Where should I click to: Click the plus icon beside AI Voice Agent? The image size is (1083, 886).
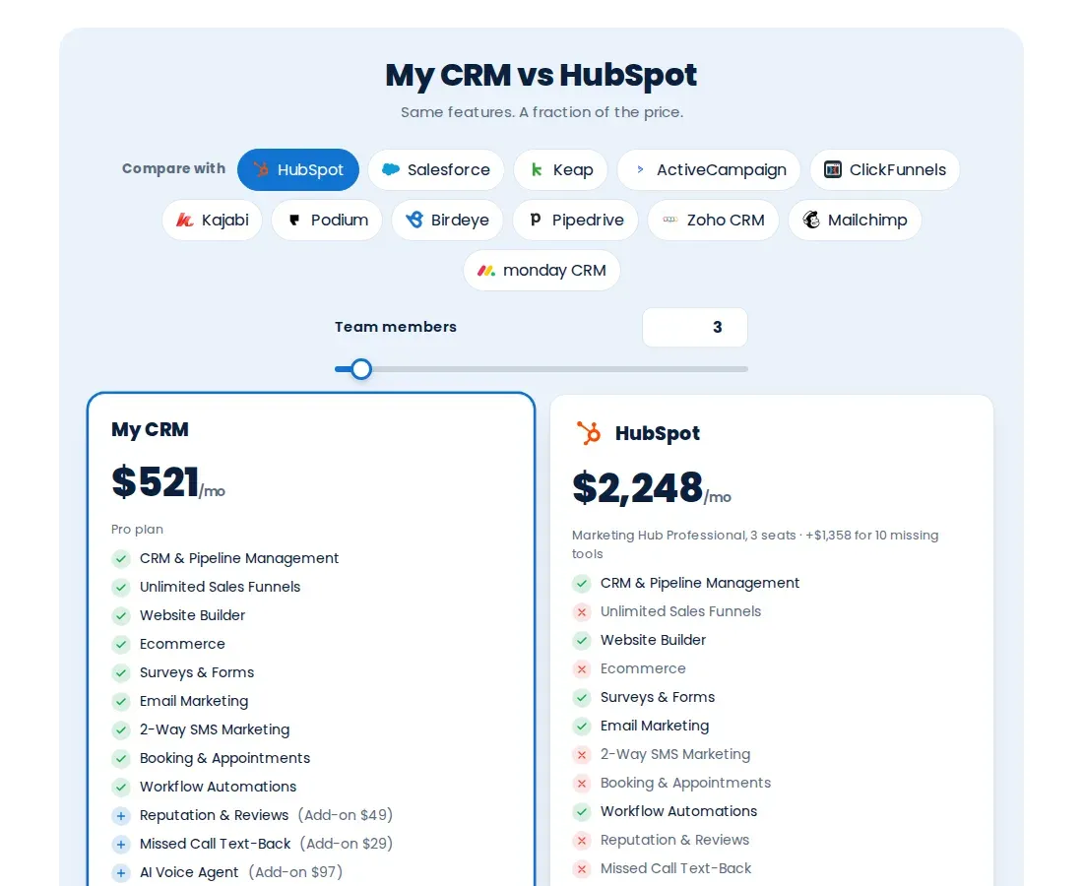tap(121, 873)
